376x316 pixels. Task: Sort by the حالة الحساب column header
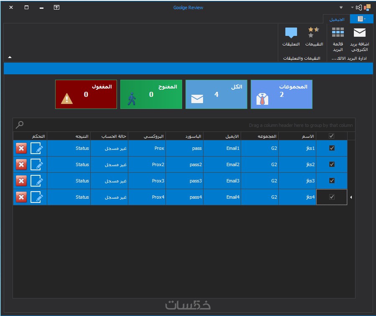tap(109, 136)
